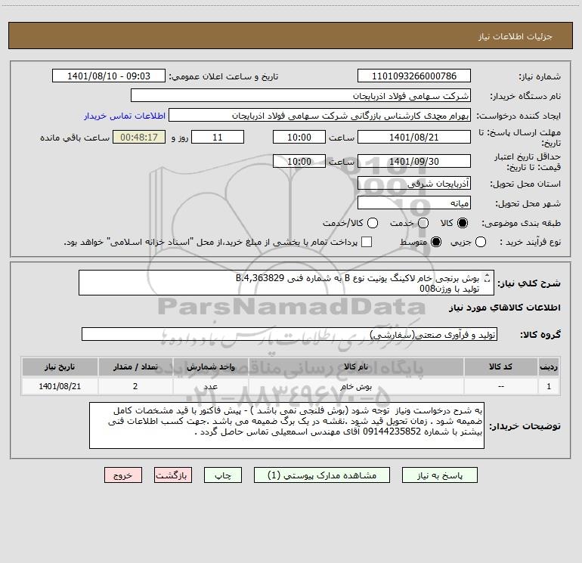Click response deadline date 1401/08/21 field

coord(414,137)
